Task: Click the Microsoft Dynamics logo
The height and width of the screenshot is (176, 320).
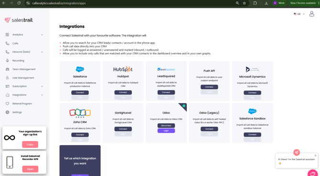Action: pos(252,69)
